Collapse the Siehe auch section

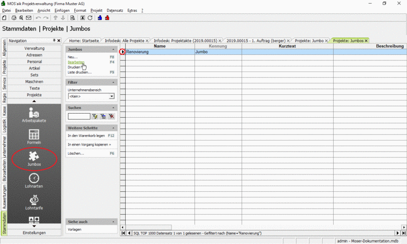pos(113,222)
